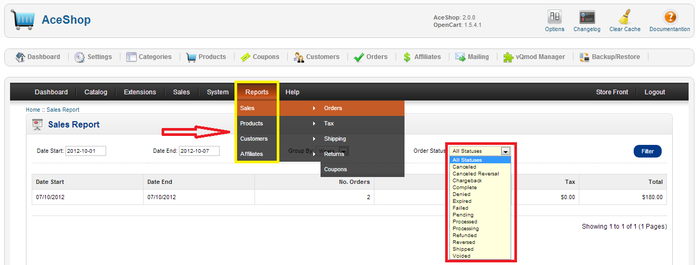Screen dimensions: 696x265
Task: Click the Backup/Restore icon in the toolbar
Action: [584, 57]
